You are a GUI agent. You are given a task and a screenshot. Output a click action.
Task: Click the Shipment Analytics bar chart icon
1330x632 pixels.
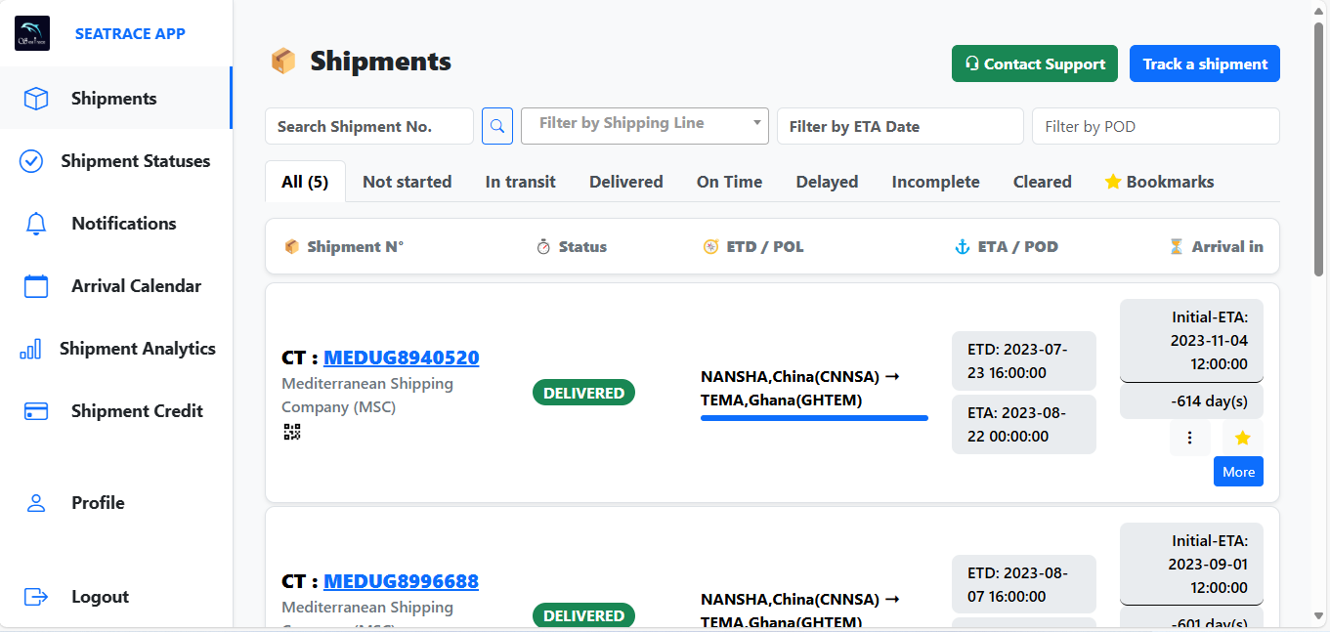[30, 349]
